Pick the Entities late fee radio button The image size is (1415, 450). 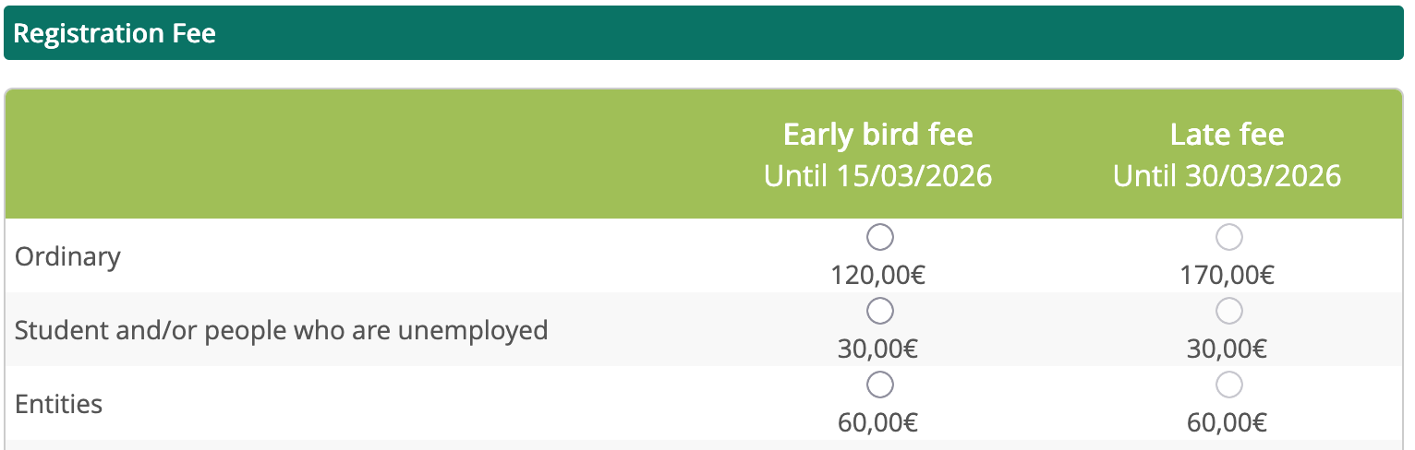coord(1229,385)
